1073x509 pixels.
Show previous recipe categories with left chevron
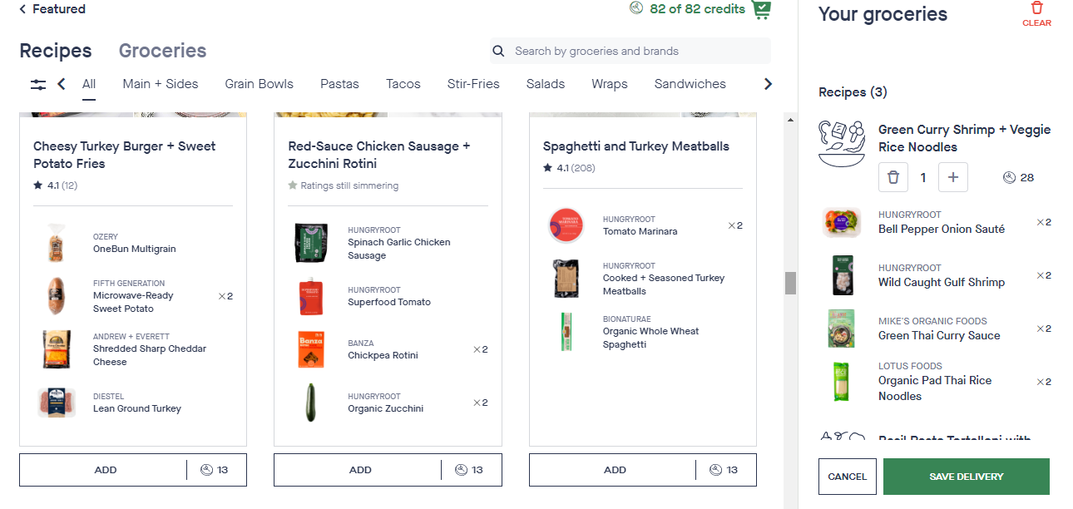point(62,84)
